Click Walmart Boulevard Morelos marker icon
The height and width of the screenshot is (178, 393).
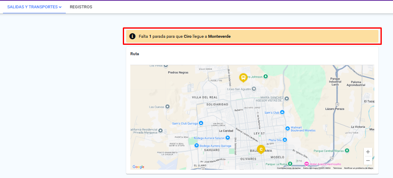click(x=288, y=128)
